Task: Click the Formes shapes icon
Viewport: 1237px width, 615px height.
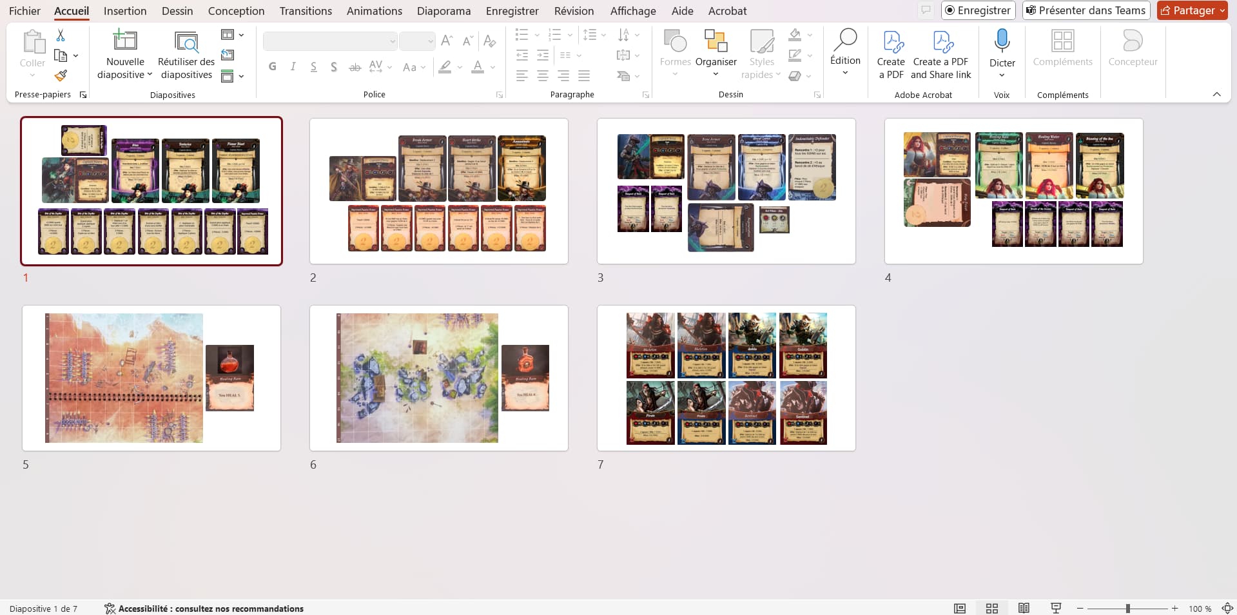Action: point(675,41)
